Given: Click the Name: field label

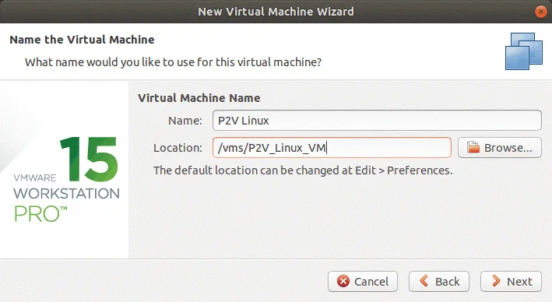Looking at the screenshot, I should point(185,121).
